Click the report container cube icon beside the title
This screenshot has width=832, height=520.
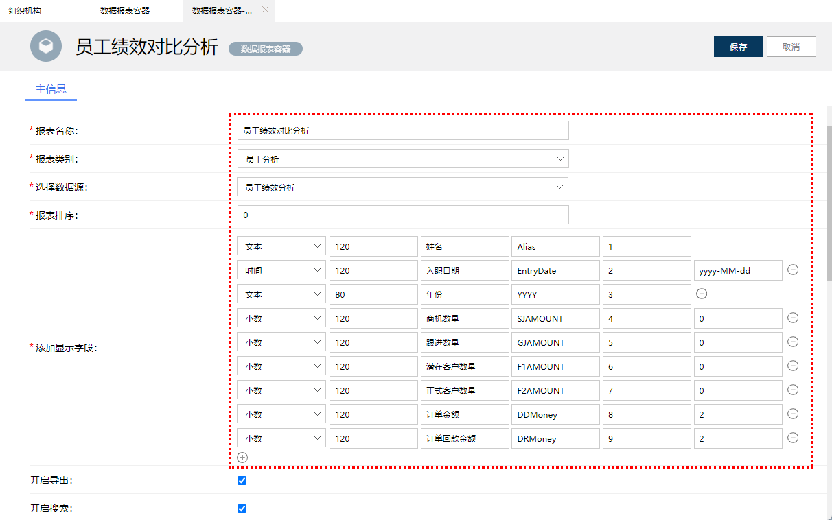pos(46,47)
